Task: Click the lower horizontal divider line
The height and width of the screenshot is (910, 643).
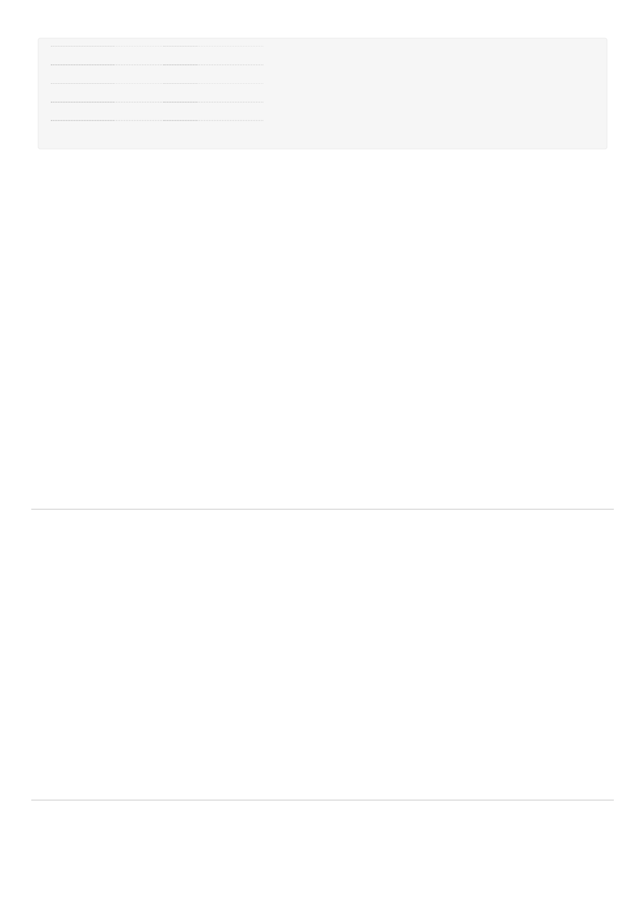Action: pos(322,800)
